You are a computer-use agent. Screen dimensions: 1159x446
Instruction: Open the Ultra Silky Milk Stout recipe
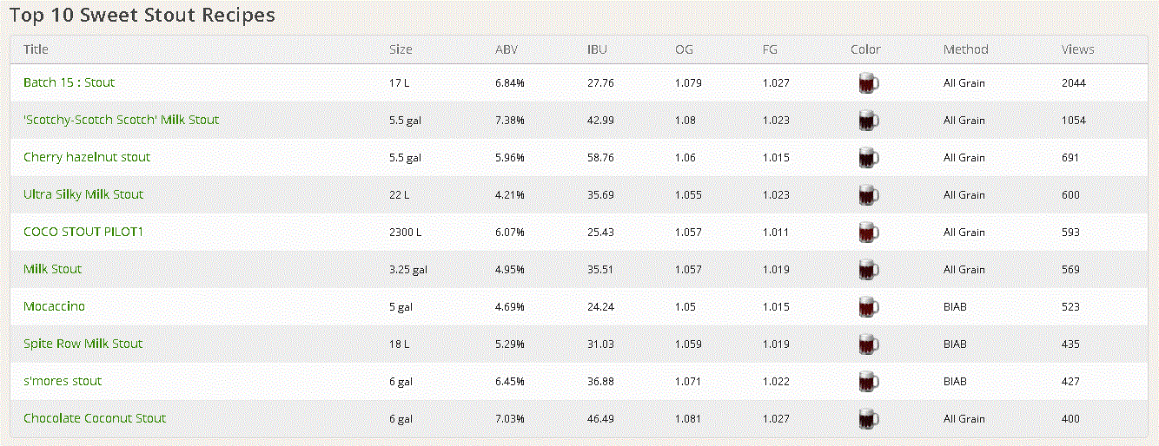click(x=83, y=194)
